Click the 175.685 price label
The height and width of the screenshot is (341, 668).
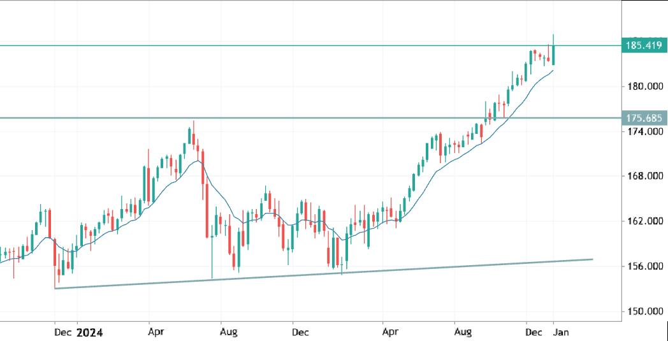(644, 118)
